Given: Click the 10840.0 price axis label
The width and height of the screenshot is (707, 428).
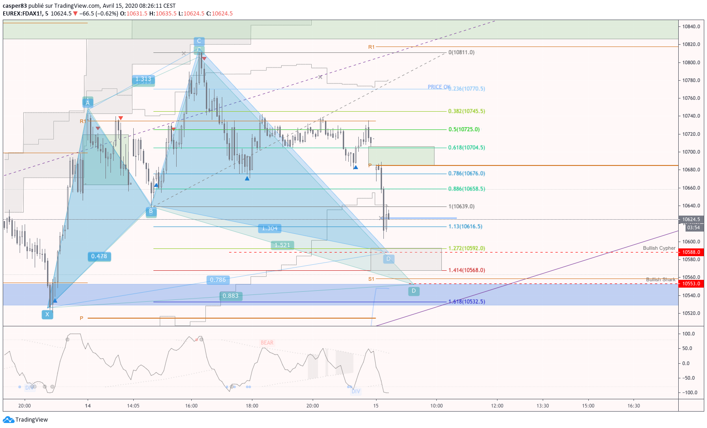Looking at the screenshot, I should pyautogui.click(x=691, y=26).
